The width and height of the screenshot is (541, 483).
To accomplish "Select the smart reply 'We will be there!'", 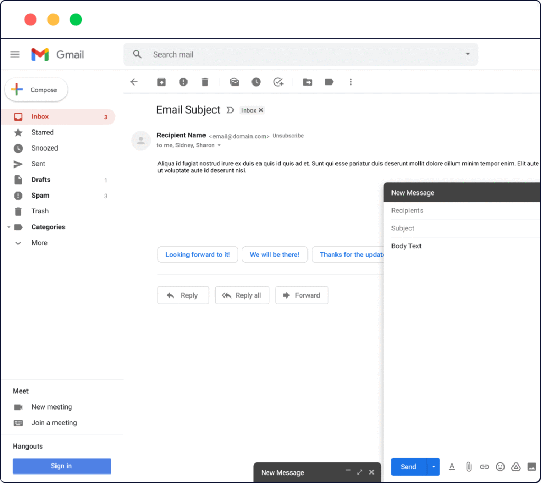I will pyautogui.click(x=275, y=254).
